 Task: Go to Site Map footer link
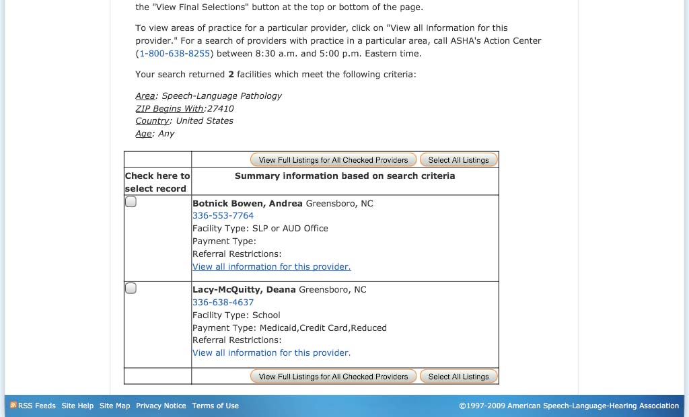114,406
